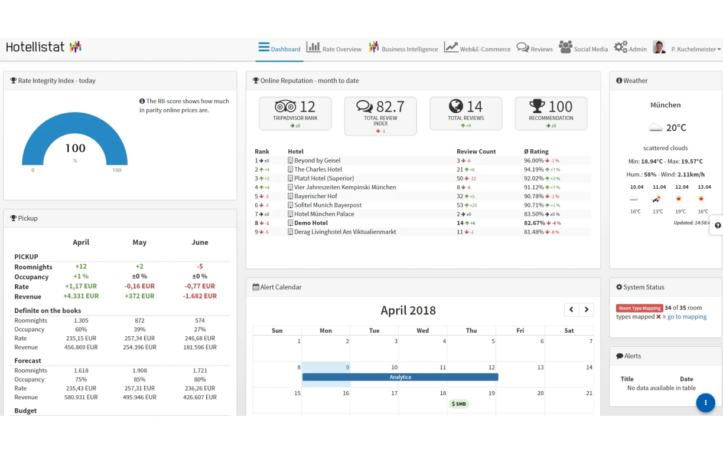Select Beyond by Geisel hotel row

coord(422,160)
